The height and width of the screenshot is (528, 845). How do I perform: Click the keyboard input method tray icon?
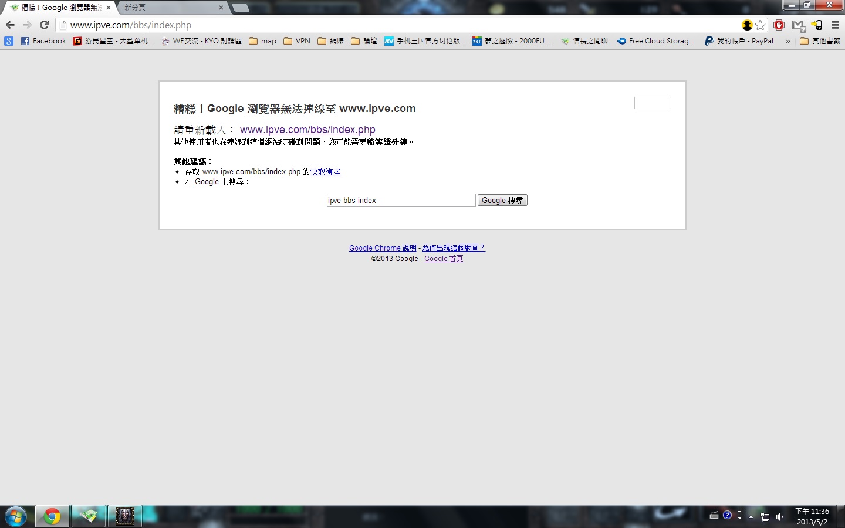tap(714, 516)
